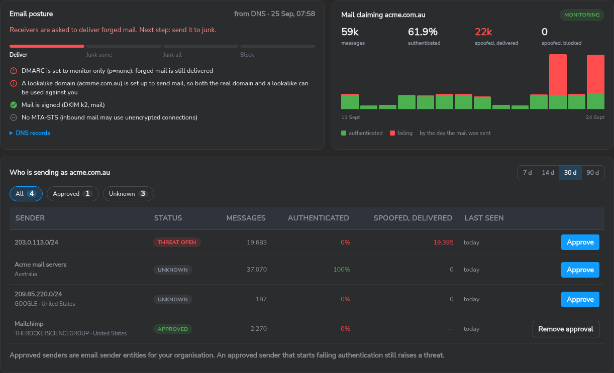Viewport: 614px width, 373px height.
Task: Select the Junk some step
Action: click(124, 46)
